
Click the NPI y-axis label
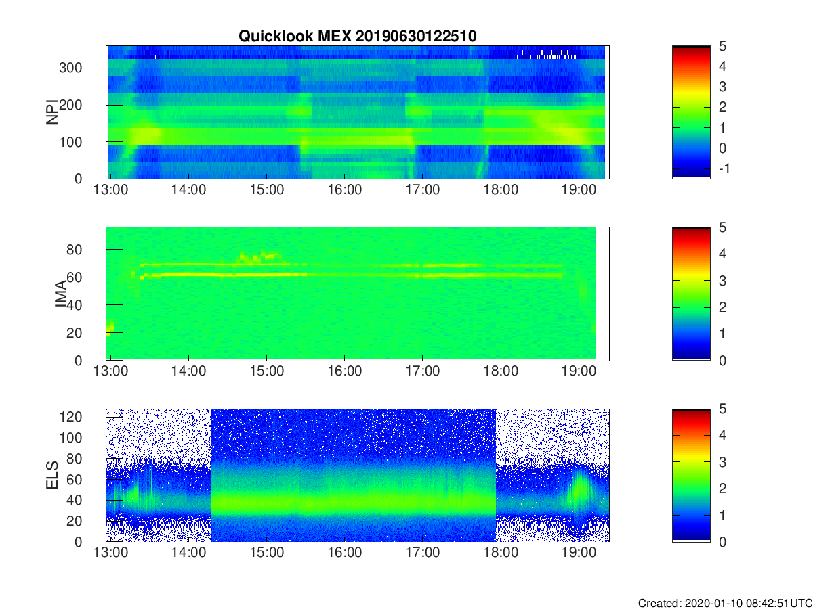[x=51, y=112]
